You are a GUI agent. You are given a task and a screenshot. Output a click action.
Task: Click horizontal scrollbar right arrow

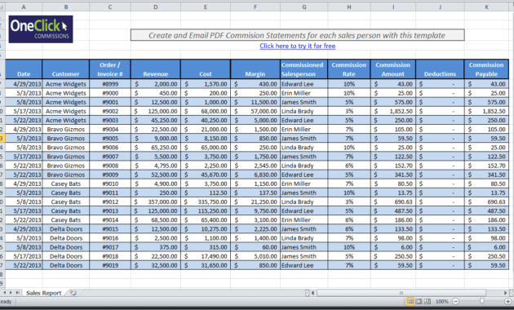pyautogui.click(x=505, y=293)
